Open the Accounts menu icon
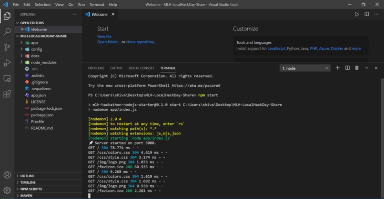The width and height of the screenshot is (384, 199). tap(7, 175)
